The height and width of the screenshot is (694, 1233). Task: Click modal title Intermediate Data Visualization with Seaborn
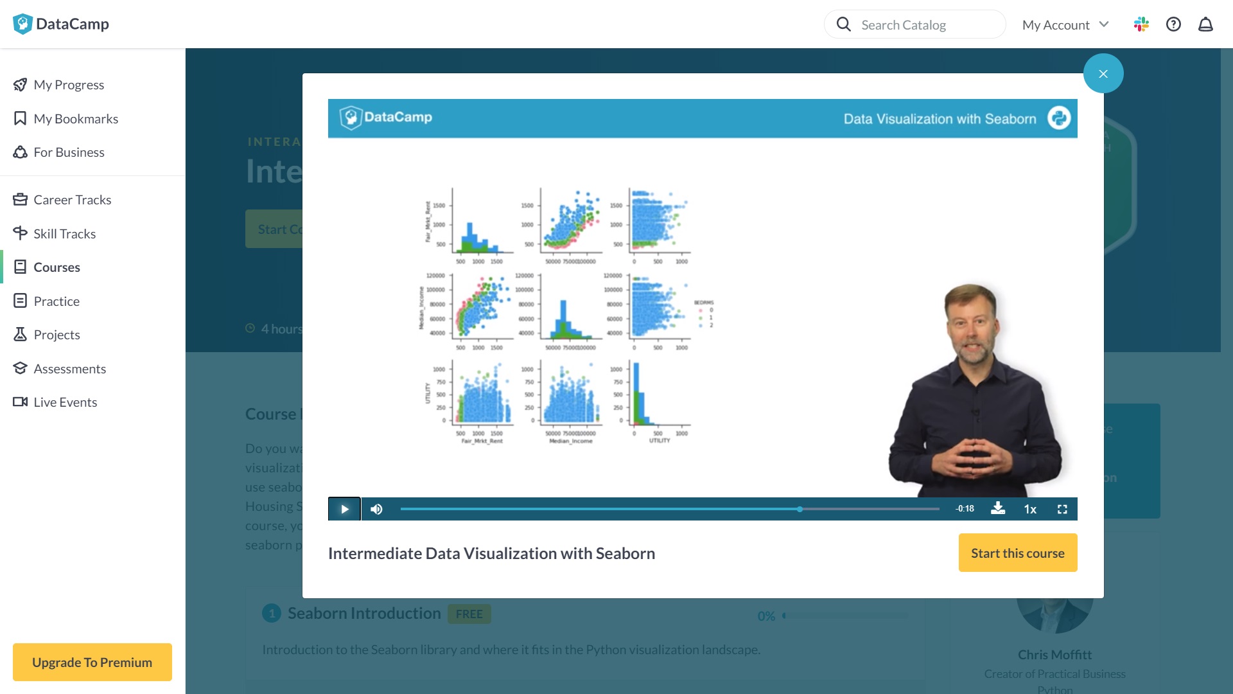pos(491,553)
